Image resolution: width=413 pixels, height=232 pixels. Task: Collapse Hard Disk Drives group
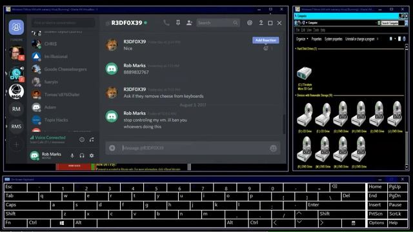tap(296, 49)
